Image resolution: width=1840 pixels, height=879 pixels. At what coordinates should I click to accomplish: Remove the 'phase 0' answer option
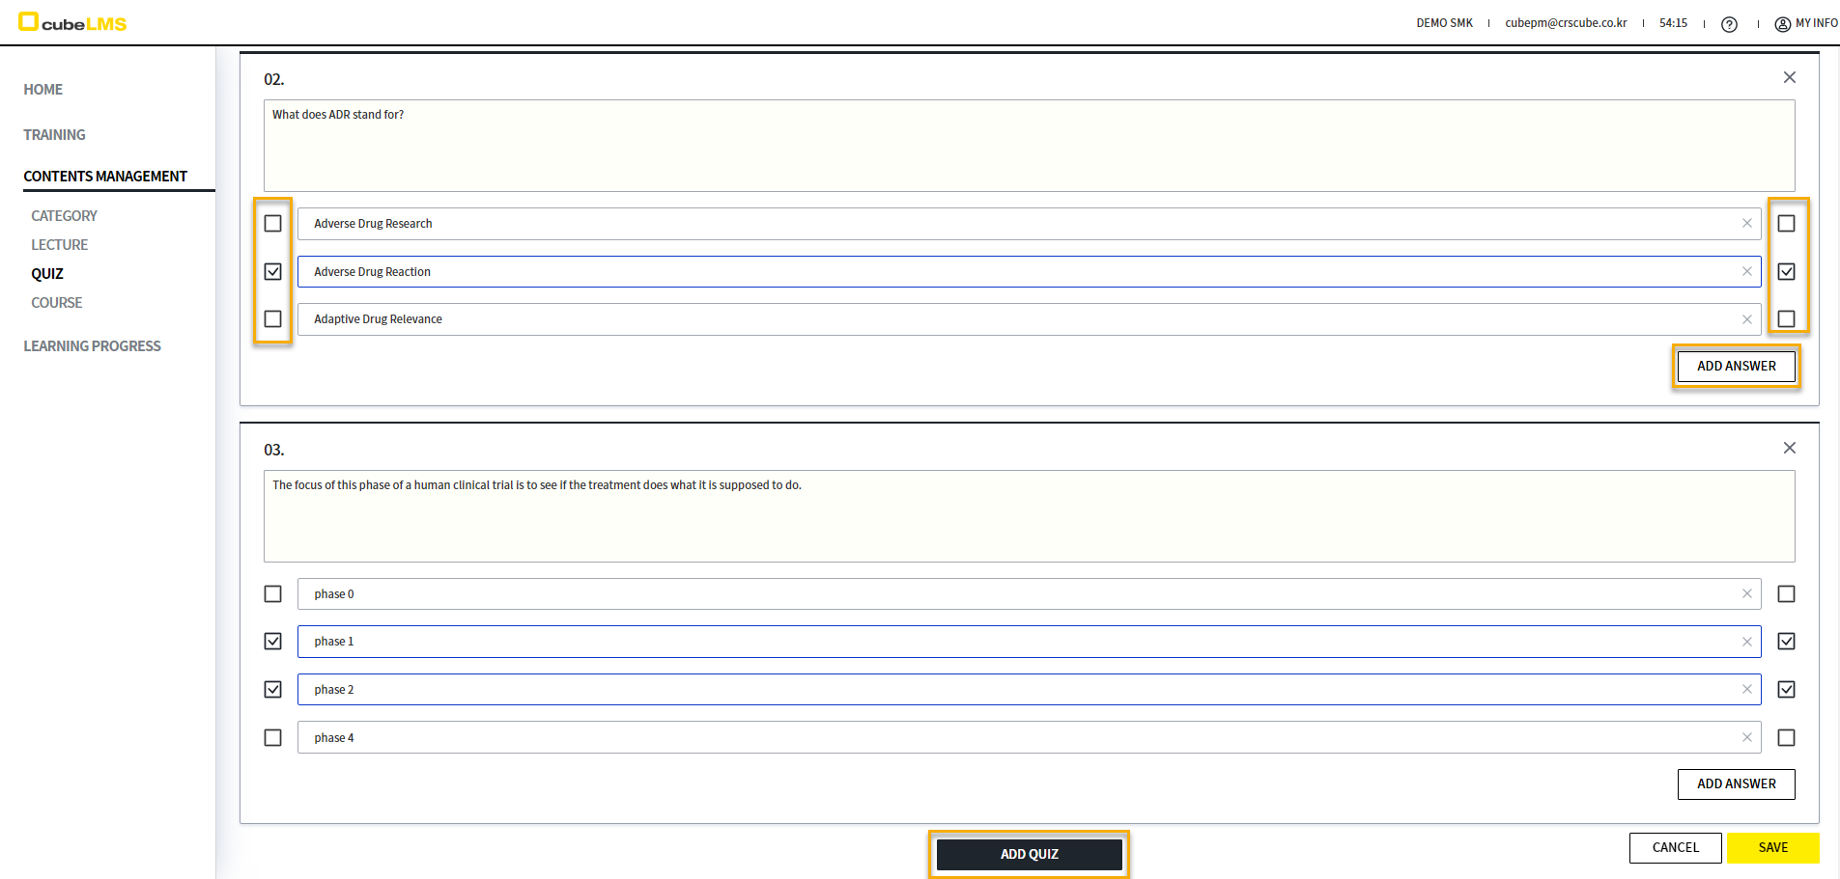coord(1746,594)
